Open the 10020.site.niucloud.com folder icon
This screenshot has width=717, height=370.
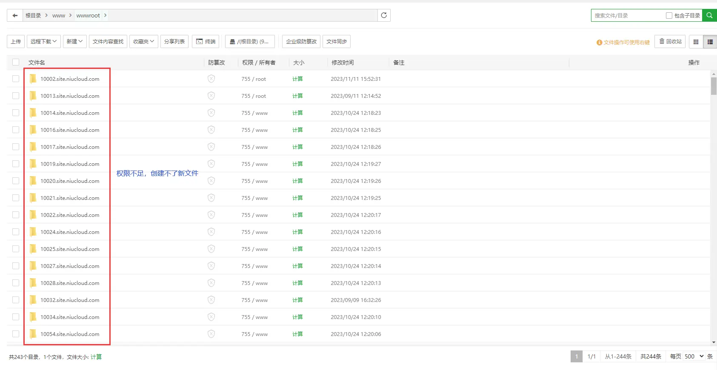pos(33,181)
